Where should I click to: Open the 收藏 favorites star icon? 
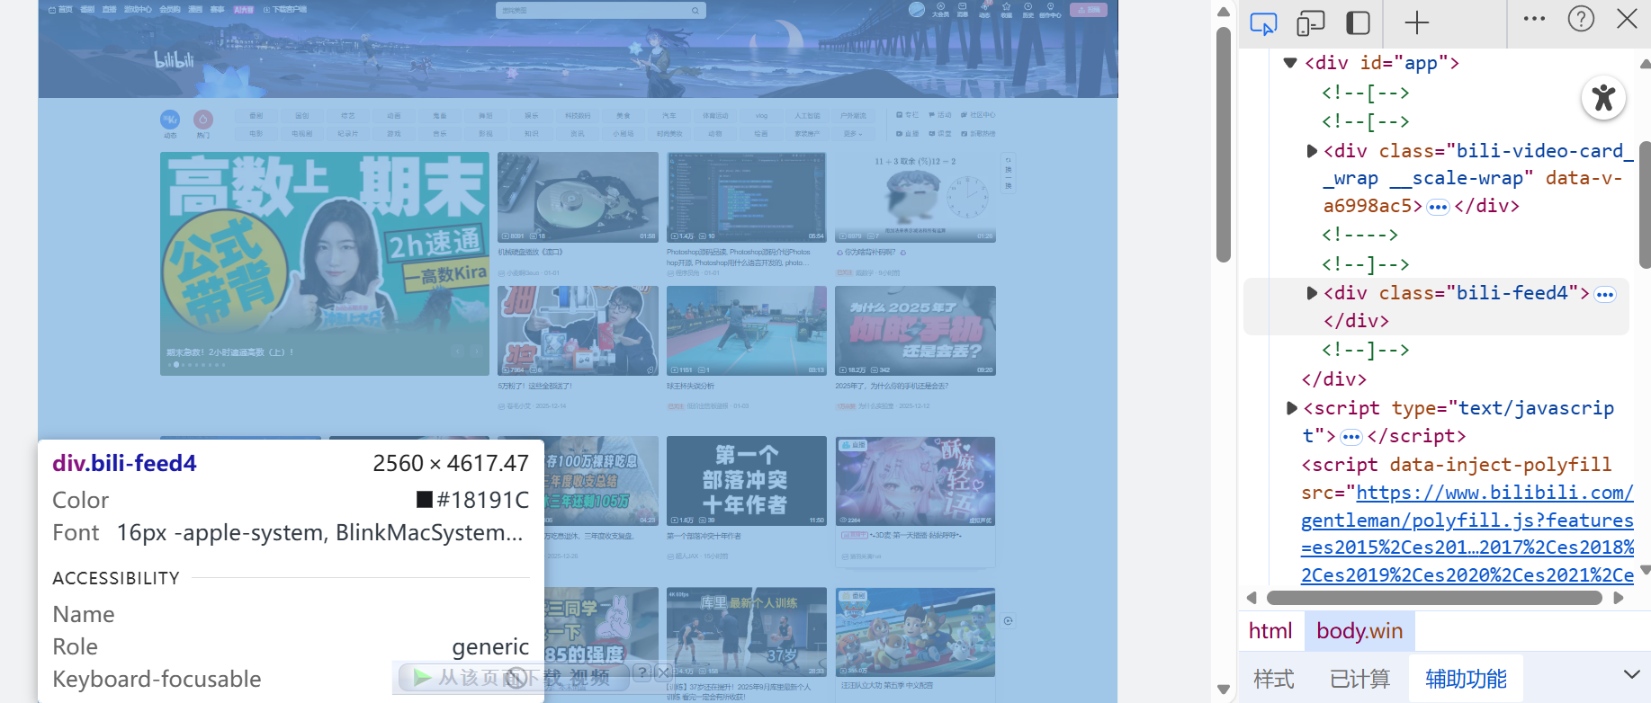pos(1006,10)
